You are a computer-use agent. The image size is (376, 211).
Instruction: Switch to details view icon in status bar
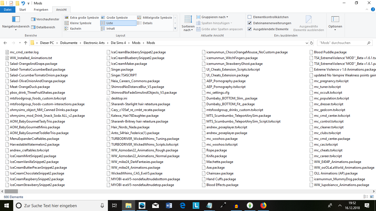click(x=366, y=197)
